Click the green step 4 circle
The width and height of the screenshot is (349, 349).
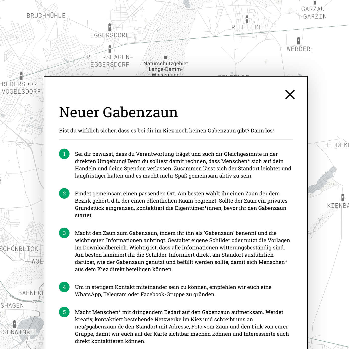pyautogui.click(x=64, y=287)
